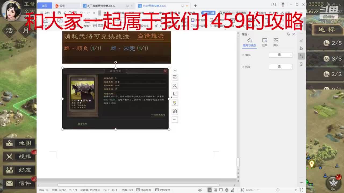
Task: Expand the 填充 section triangle
Action: coord(243,55)
